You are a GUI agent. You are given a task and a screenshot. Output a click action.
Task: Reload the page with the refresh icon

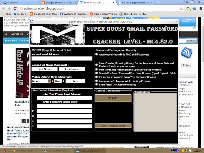(x=15, y=8)
